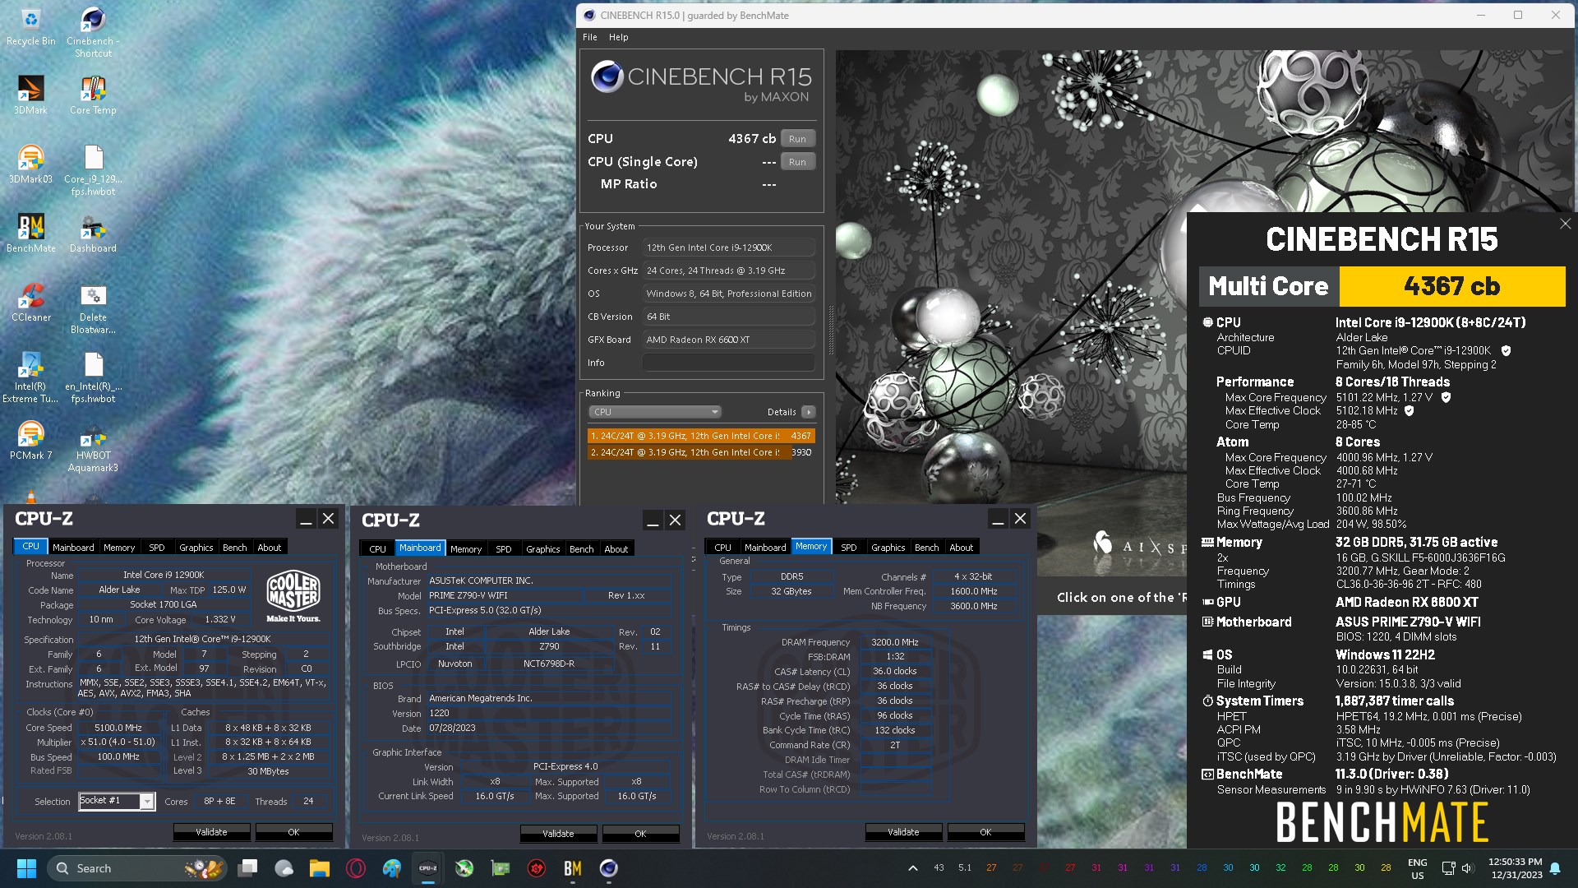Open the Paint app from the taskbar
This screenshot has width=1578, height=888.
point(392,868)
